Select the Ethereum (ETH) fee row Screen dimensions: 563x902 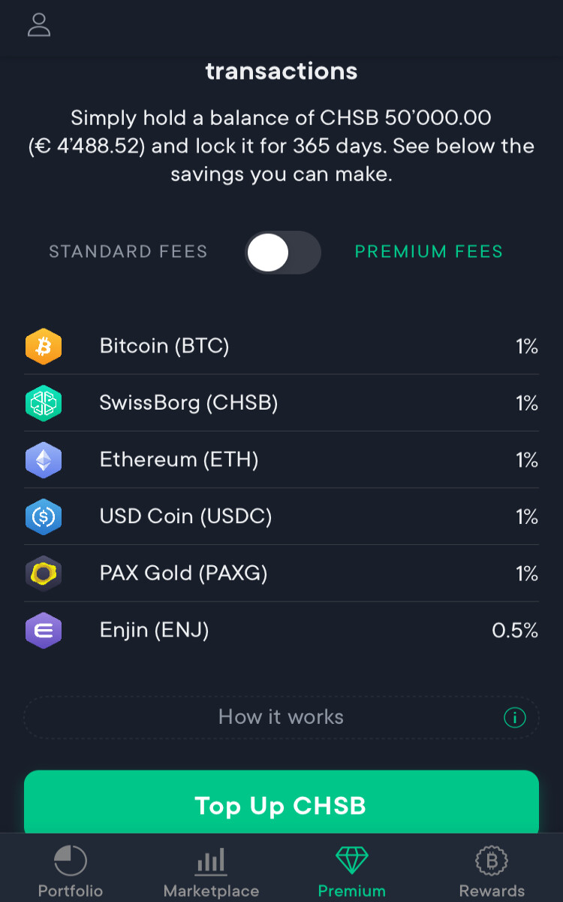[x=281, y=460]
